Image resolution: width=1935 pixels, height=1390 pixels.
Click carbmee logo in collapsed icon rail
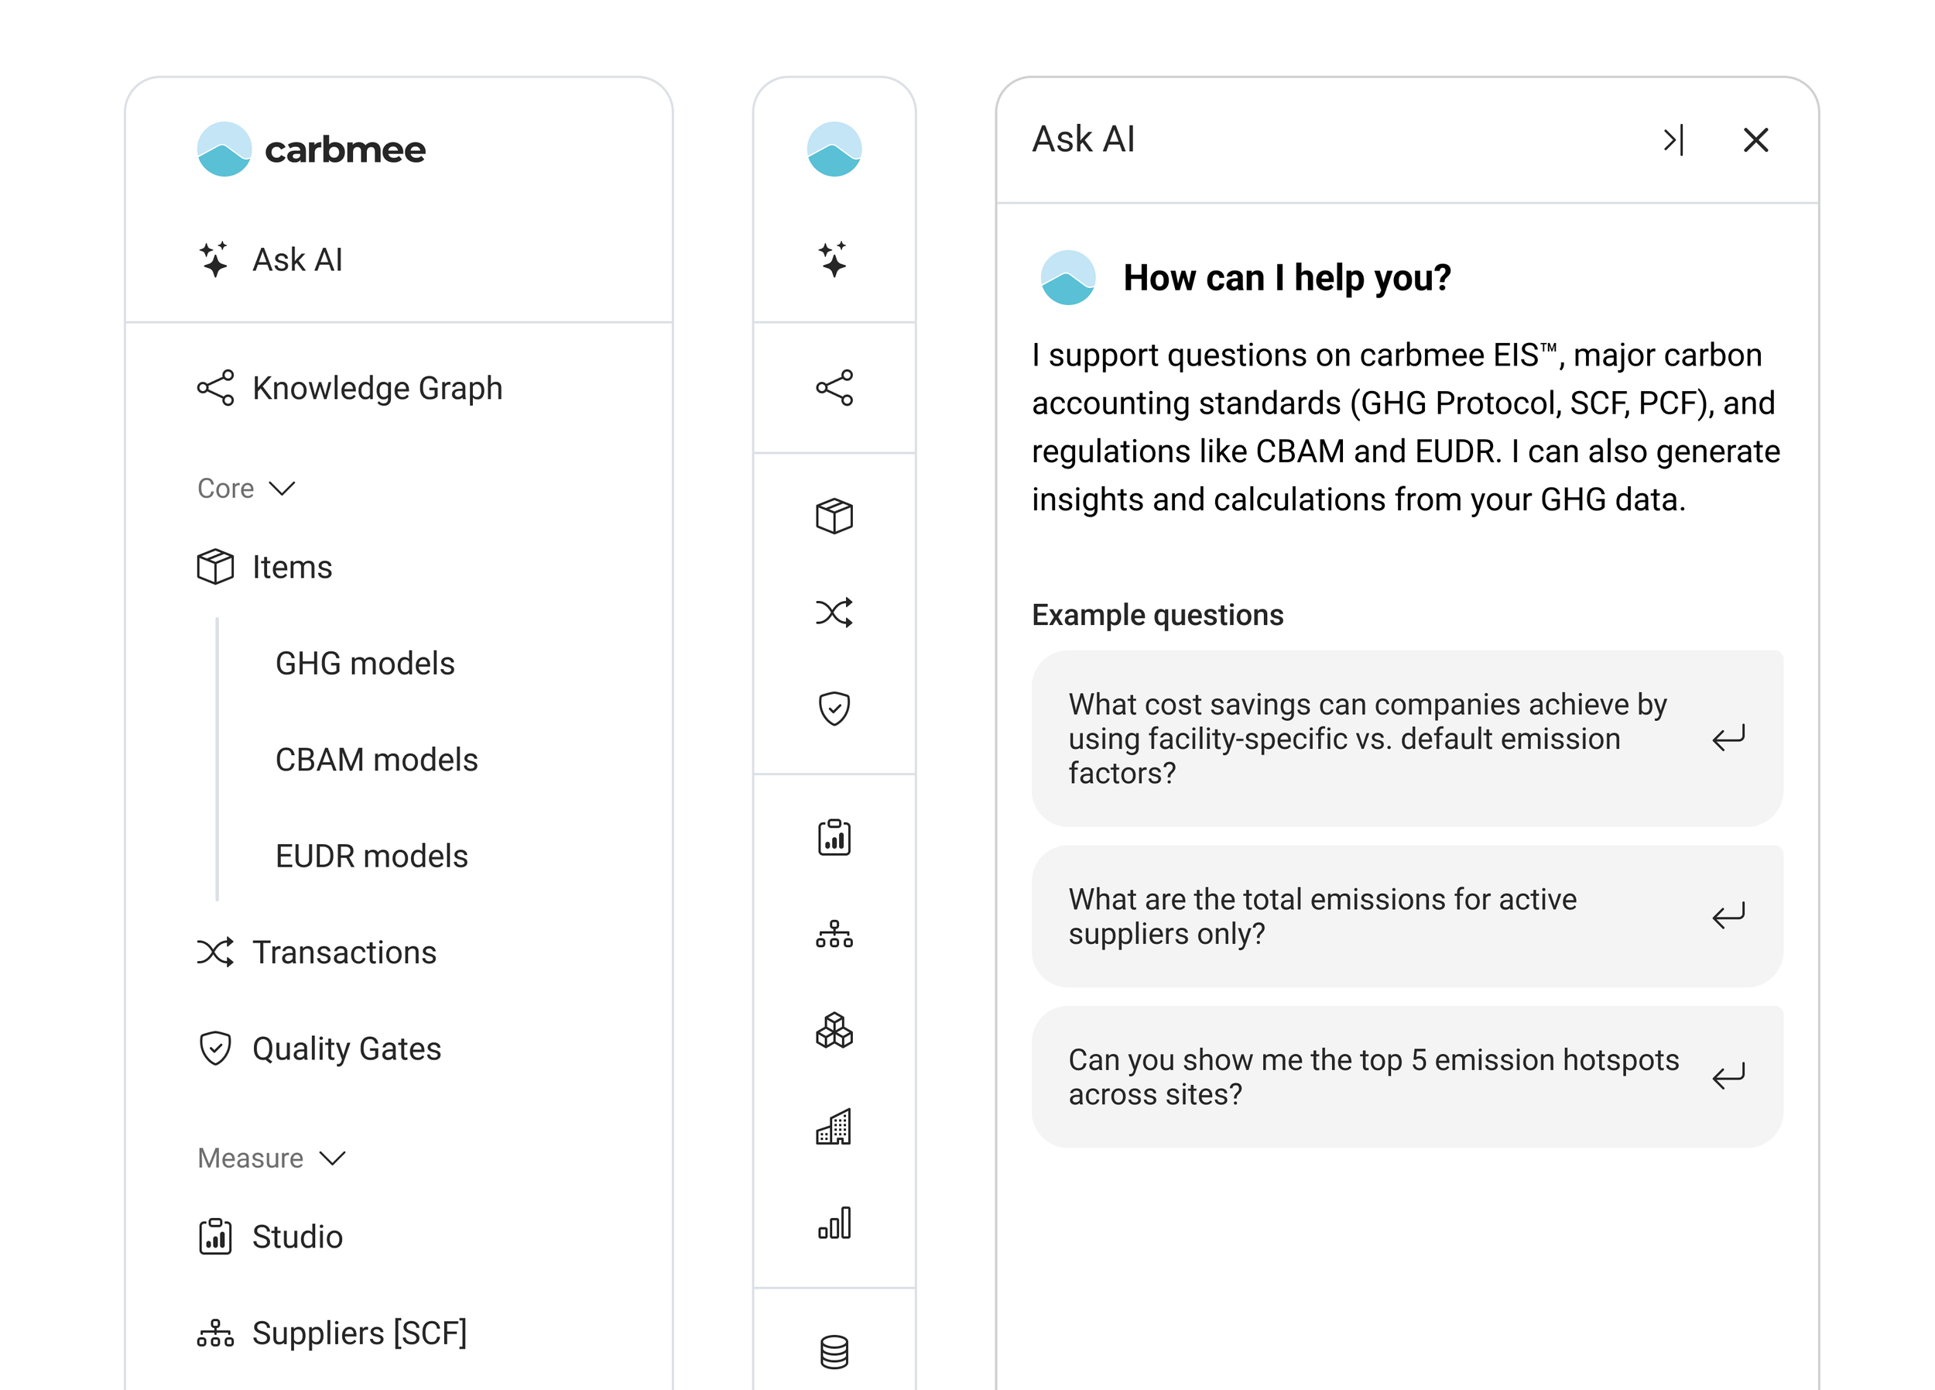click(834, 149)
